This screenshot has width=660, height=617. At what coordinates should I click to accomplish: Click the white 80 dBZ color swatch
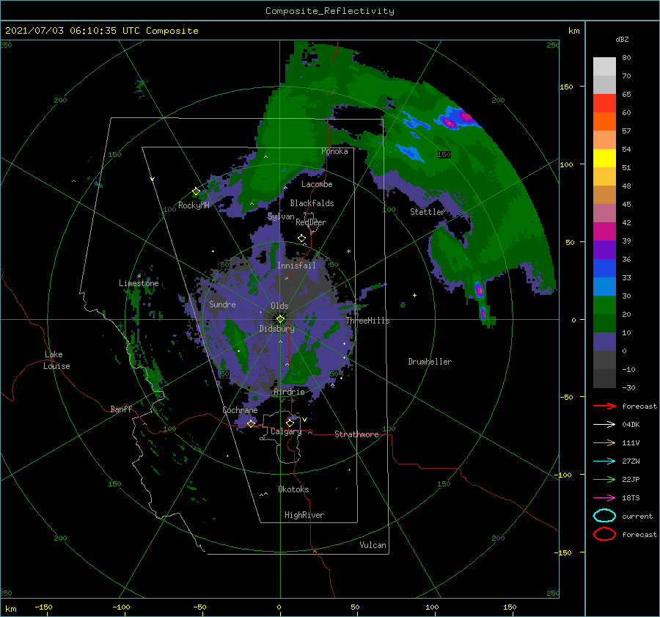pos(604,66)
